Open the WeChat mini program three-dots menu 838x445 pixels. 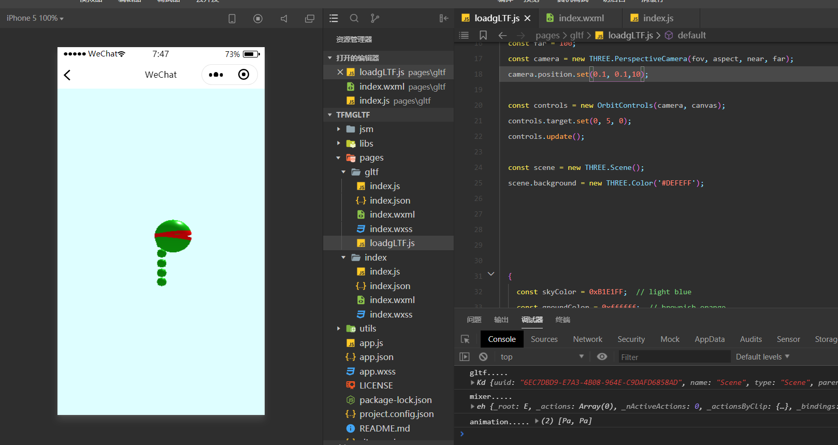pos(216,75)
